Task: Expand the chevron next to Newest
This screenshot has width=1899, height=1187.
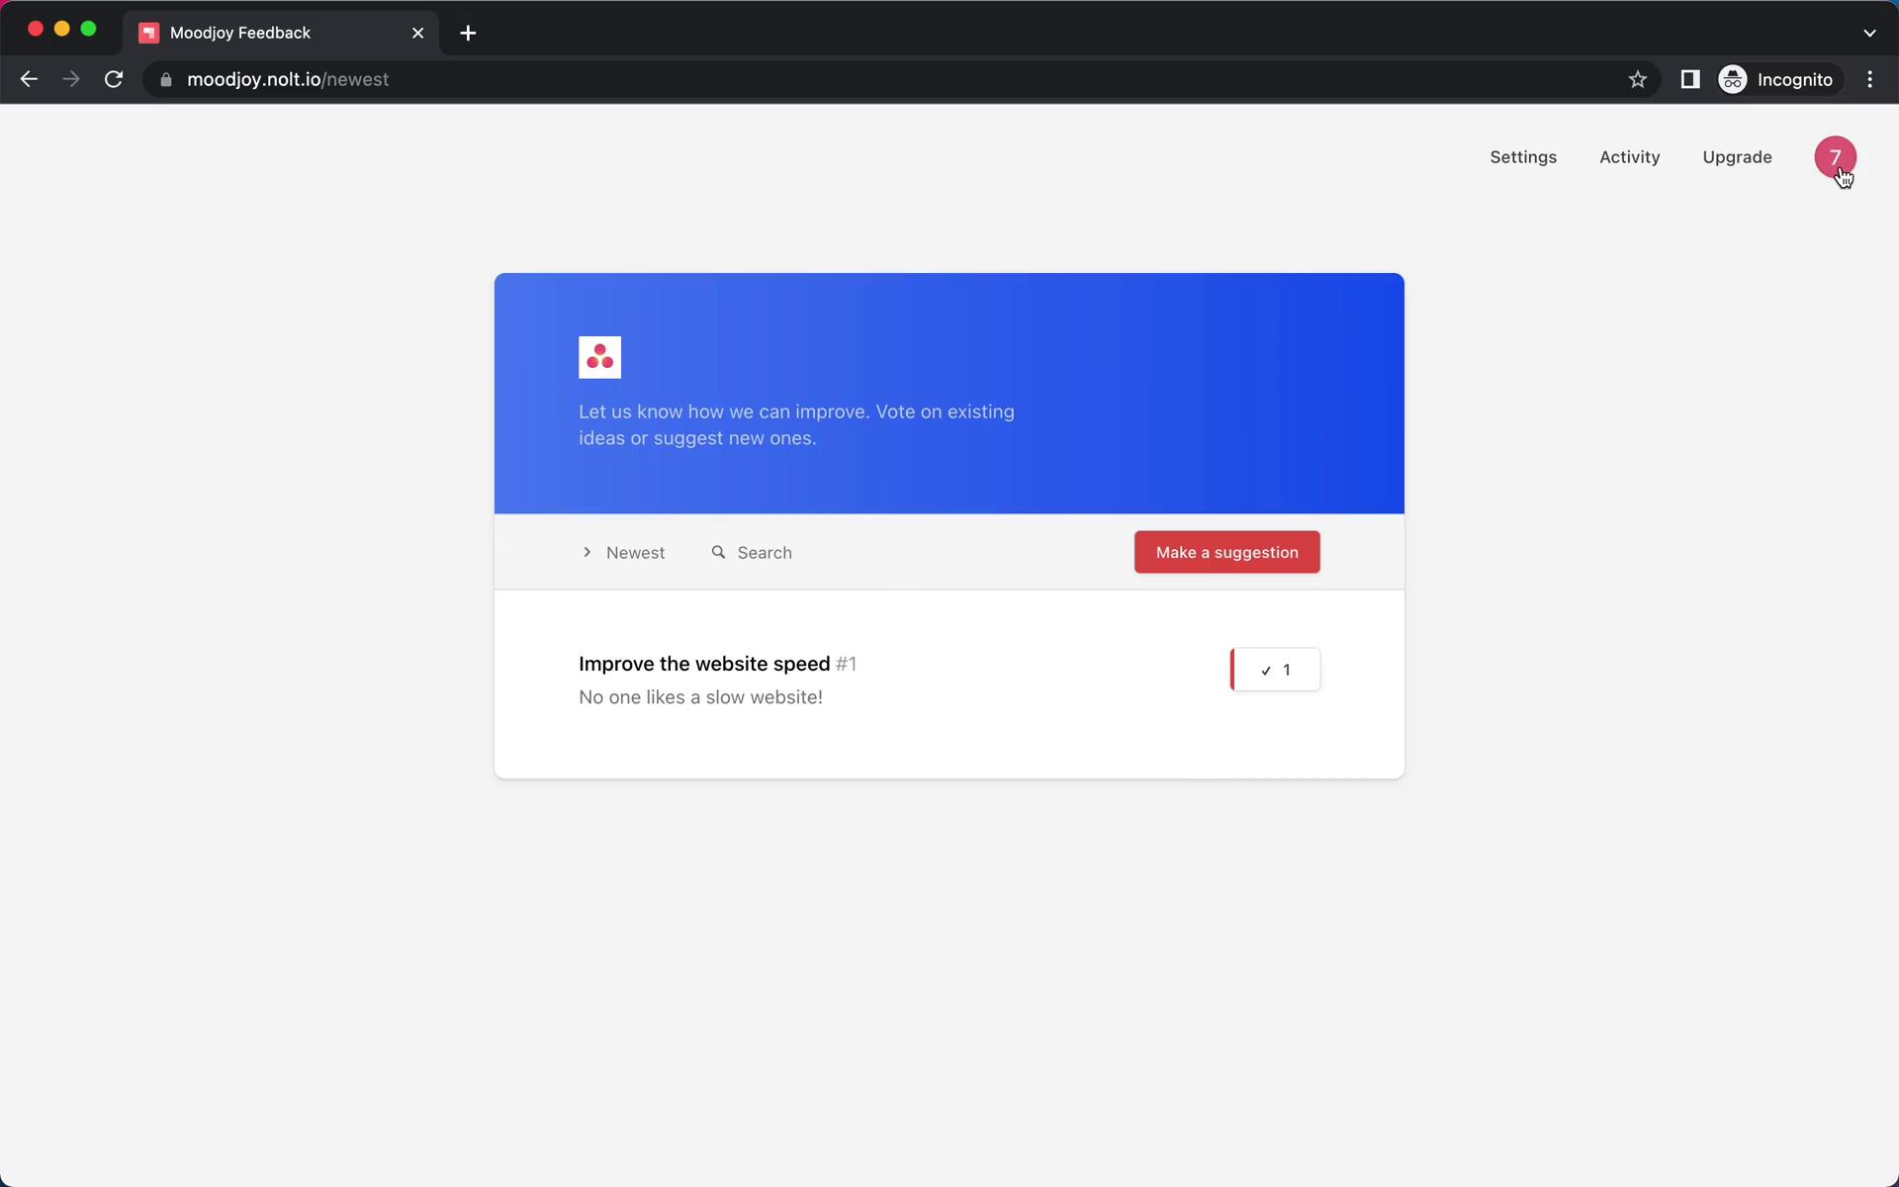Action: pos(587,553)
